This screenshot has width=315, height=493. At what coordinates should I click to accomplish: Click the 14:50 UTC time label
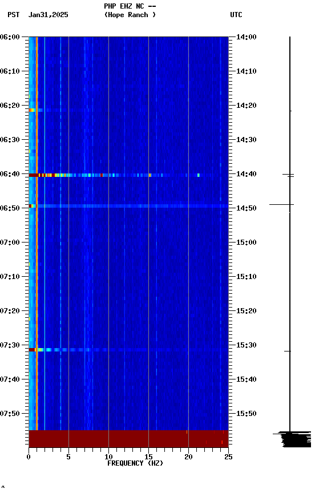(x=247, y=208)
